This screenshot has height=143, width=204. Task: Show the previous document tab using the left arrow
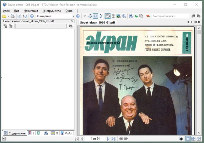188,22
